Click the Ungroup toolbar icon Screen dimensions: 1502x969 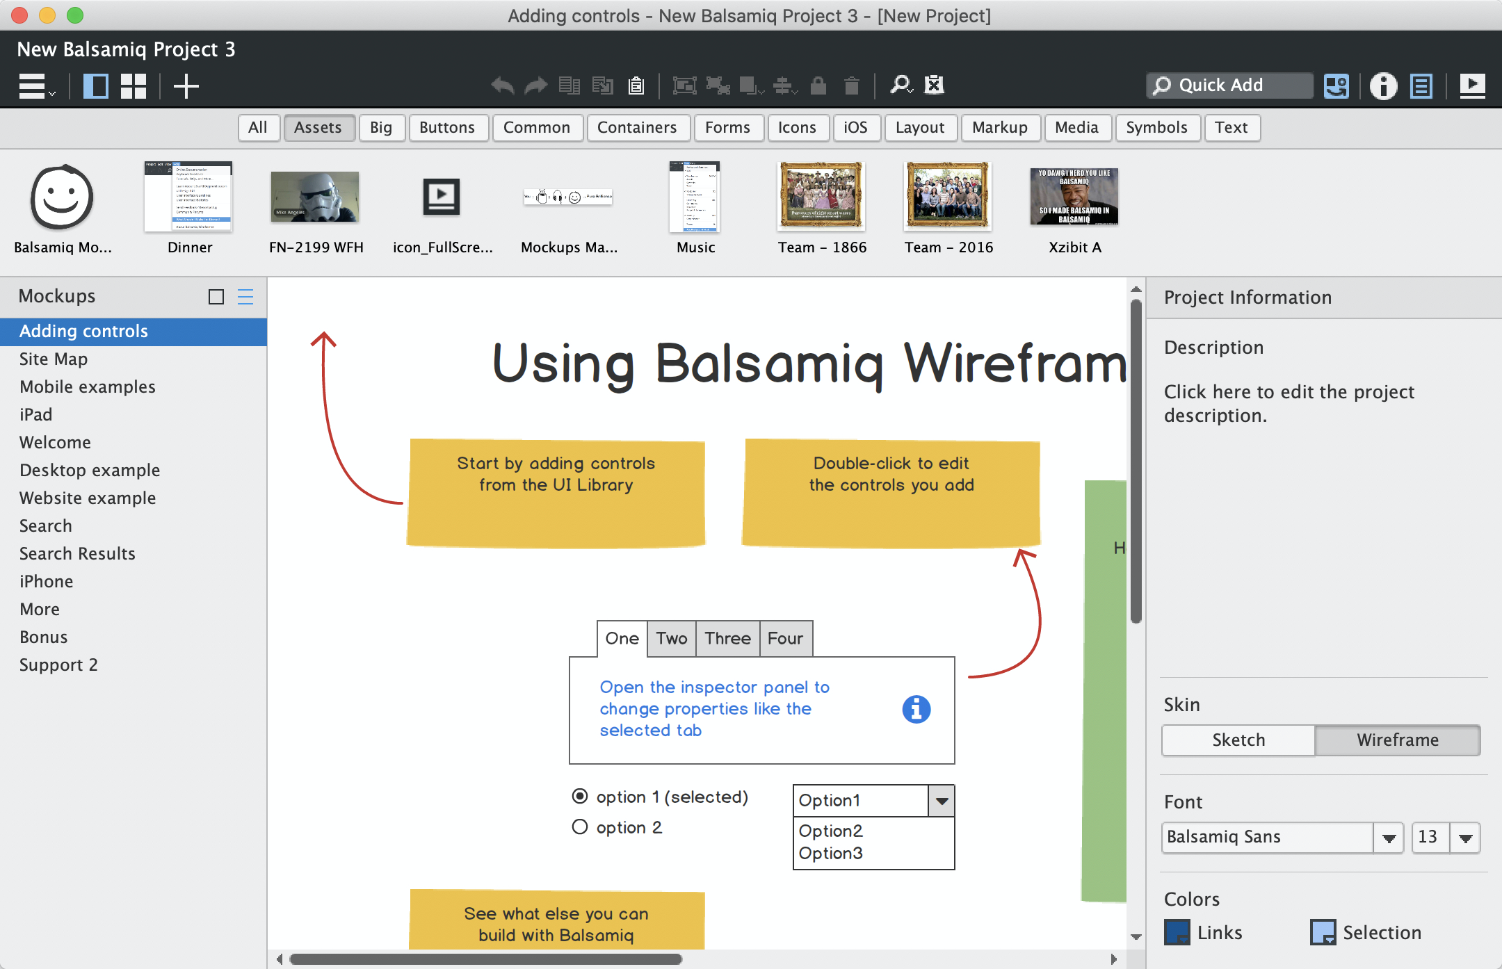718,85
